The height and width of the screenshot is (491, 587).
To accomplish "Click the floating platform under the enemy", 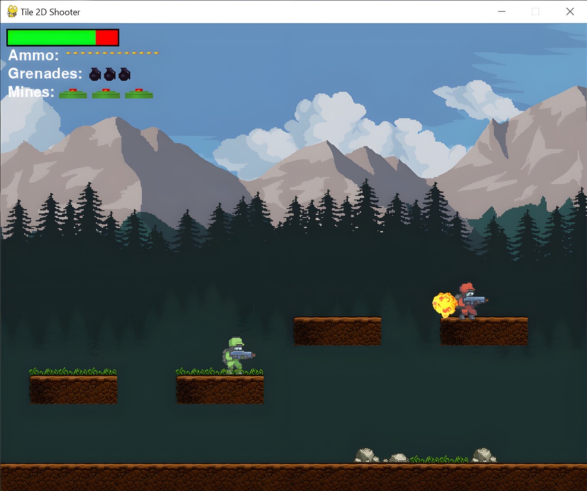I will click(x=483, y=331).
